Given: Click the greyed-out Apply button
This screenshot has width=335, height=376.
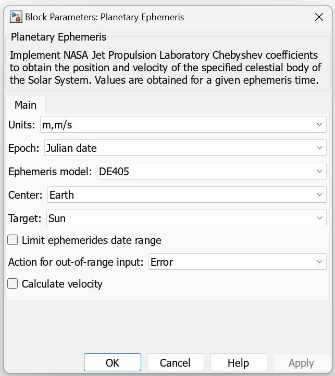Looking at the screenshot, I should click(301, 363).
